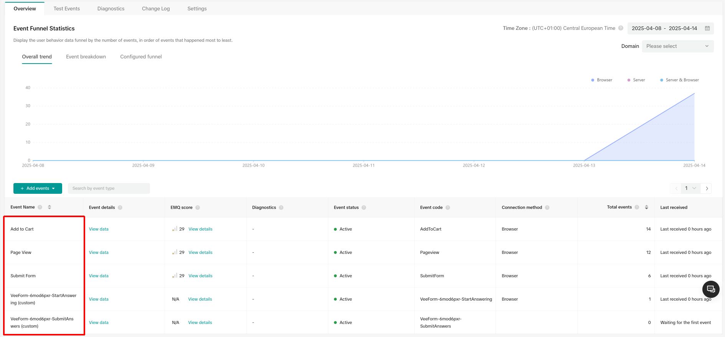View data for Page View
725x337 pixels.
pyautogui.click(x=99, y=252)
